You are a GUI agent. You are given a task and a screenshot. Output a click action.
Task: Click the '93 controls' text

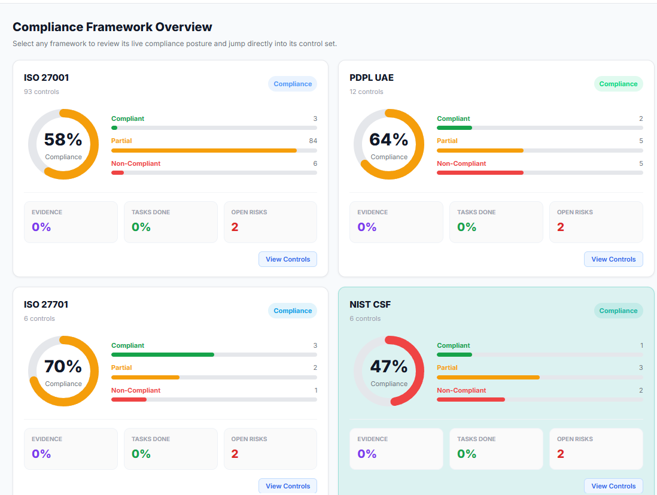(x=41, y=92)
